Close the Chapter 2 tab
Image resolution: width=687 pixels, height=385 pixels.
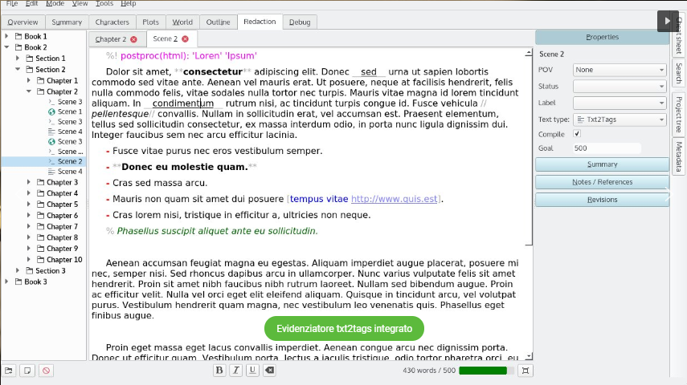click(x=133, y=39)
